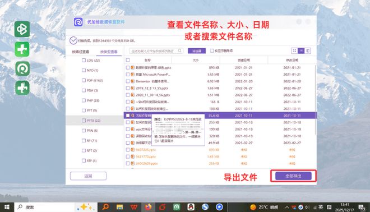Viewport: 370px width, 212px height.
Task: Open WPS Office from the taskbar
Action: point(134,207)
